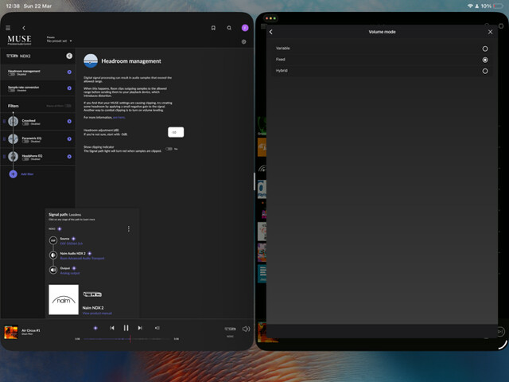Image resolution: width=509 pixels, height=382 pixels.
Task: Select the split-view divider handle between windows
Action: pos(254,181)
